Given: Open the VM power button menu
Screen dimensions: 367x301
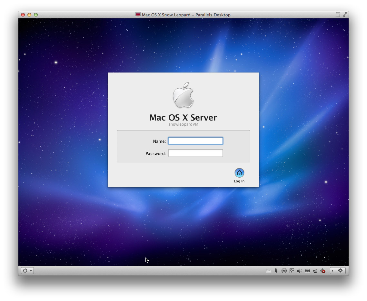Looking at the screenshot, I should coord(27,271).
